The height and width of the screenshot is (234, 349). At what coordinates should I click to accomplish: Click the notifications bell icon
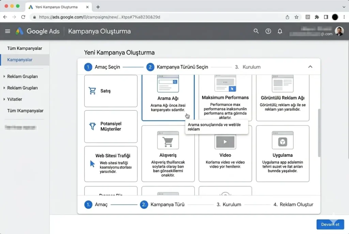[x=280, y=31]
